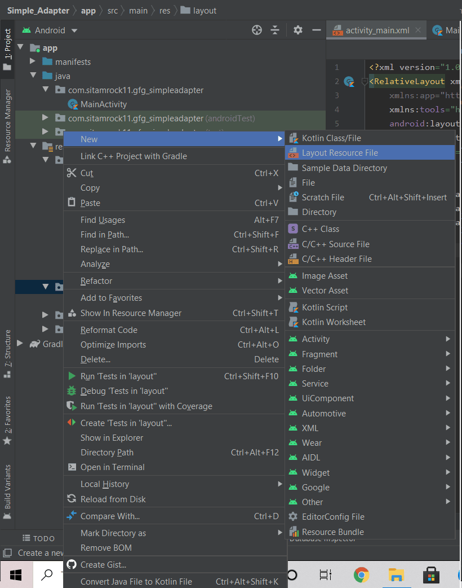
Task: Open the Build Variants panel
Action: tap(7, 486)
